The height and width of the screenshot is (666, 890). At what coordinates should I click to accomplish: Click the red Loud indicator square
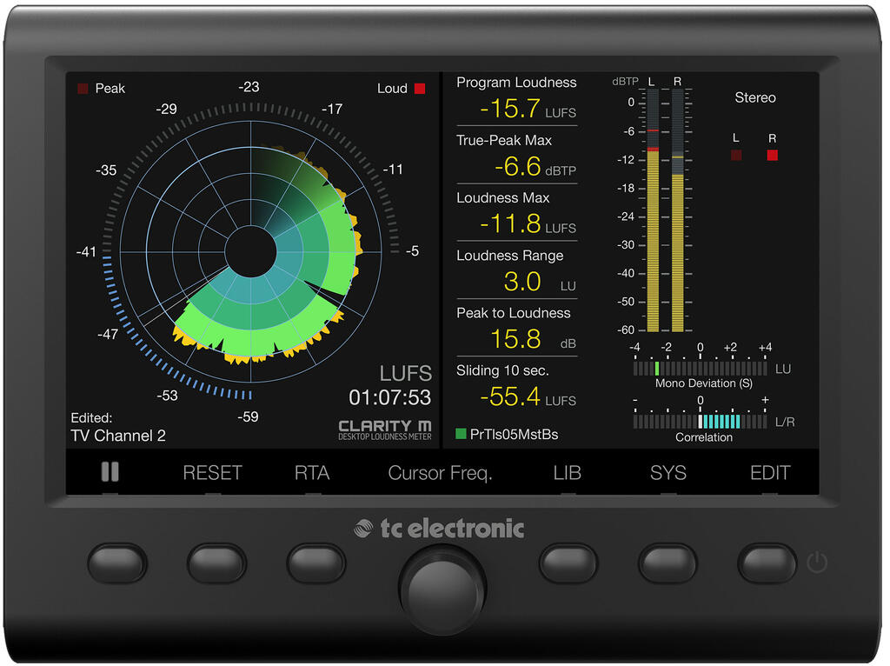[x=420, y=89]
